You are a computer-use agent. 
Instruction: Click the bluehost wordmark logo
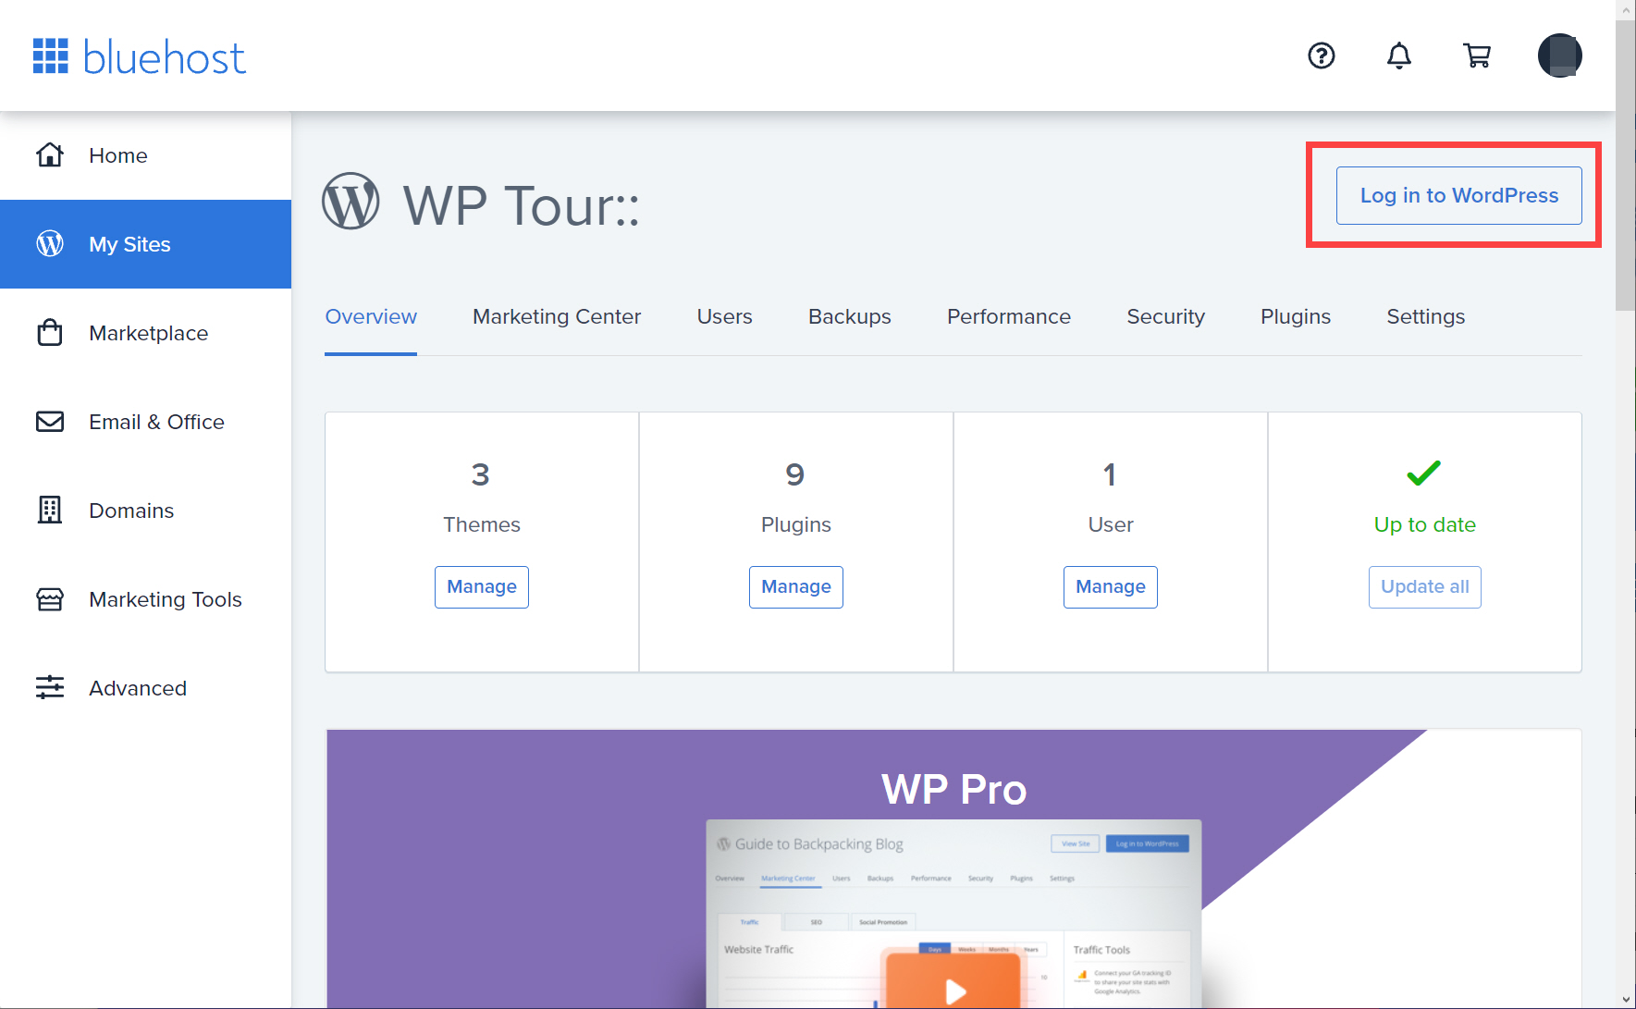tap(165, 56)
